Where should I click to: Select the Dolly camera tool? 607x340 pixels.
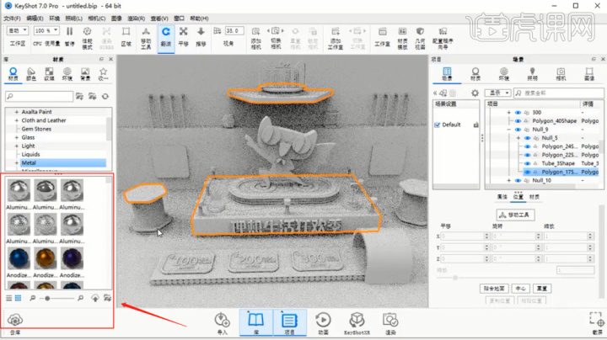click(x=201, y=37)
